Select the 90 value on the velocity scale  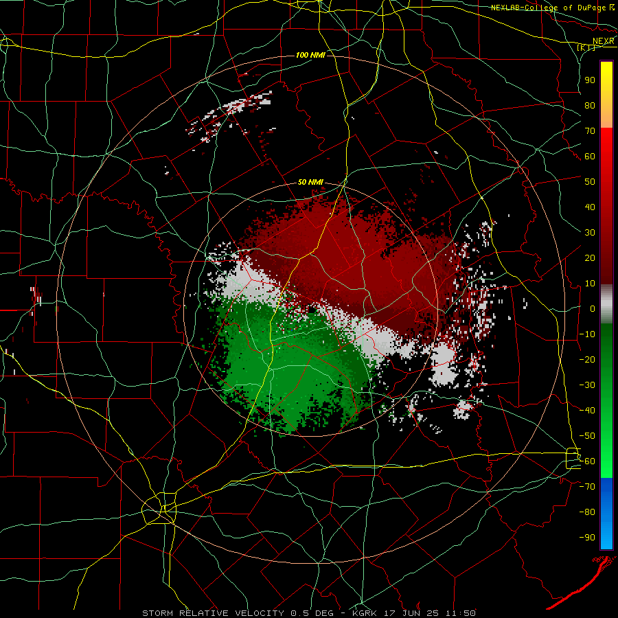click(x=590, y=80)
